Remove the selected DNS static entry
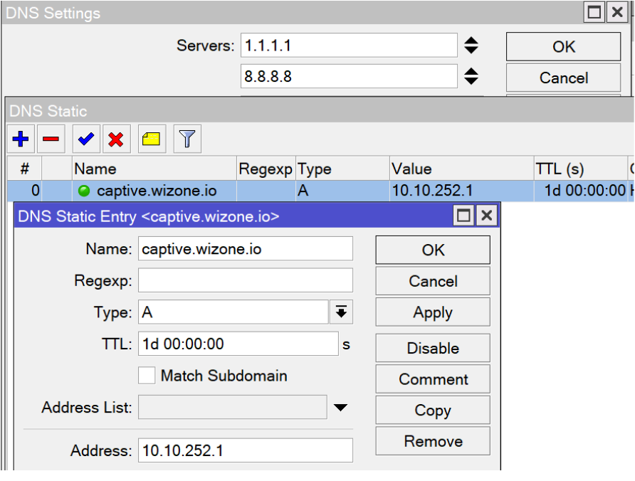This screenshot has width=635, height=481. [x=49, y=138]
